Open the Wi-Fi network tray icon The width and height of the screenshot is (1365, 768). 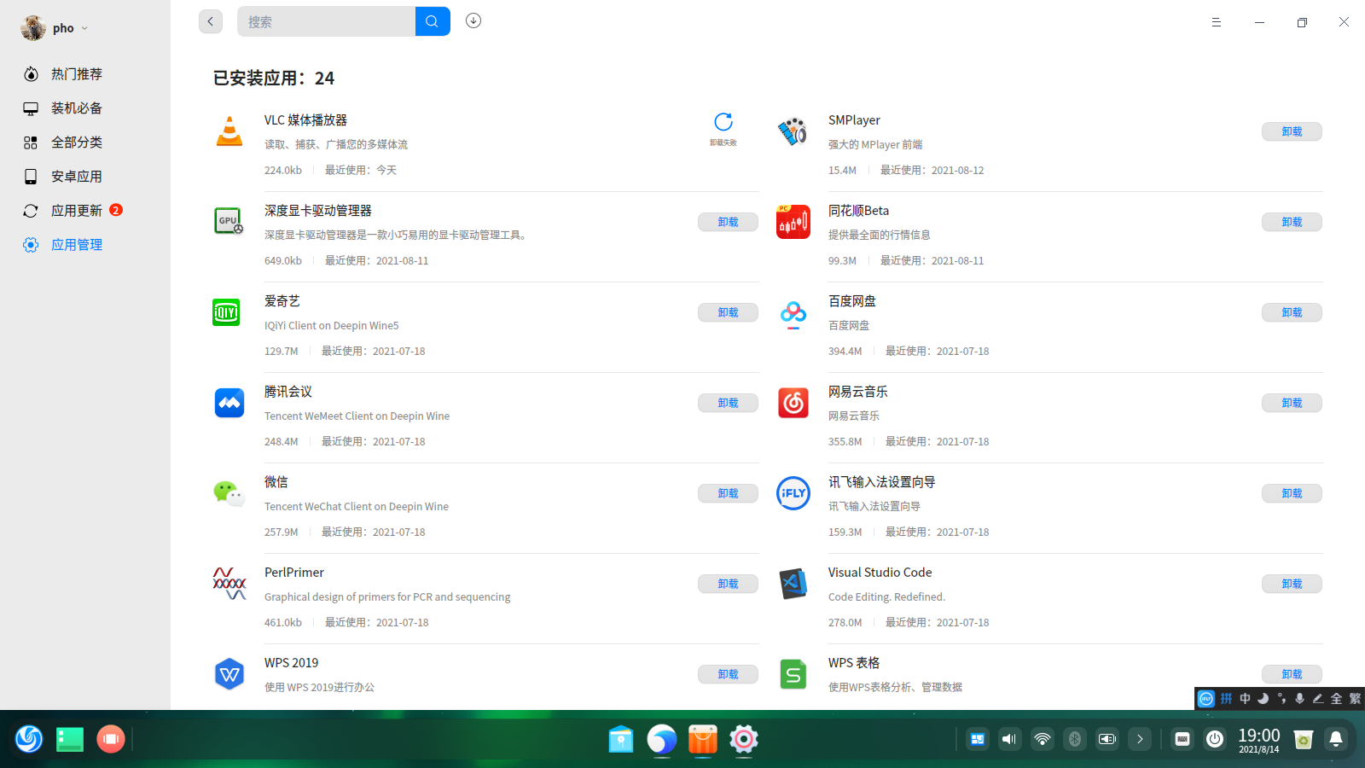[1043, 739]
